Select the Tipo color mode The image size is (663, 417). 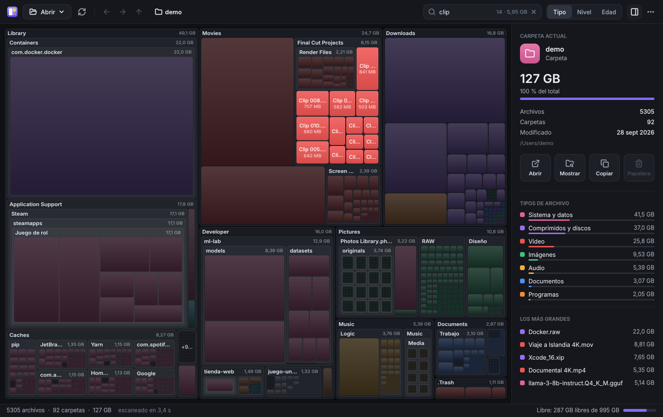tap(559, 12)
